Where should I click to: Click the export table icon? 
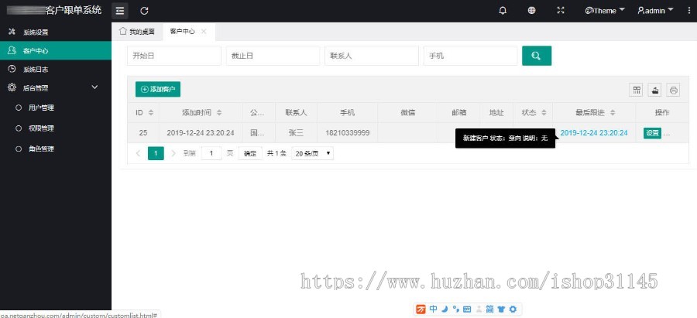(x=654, y=91)
